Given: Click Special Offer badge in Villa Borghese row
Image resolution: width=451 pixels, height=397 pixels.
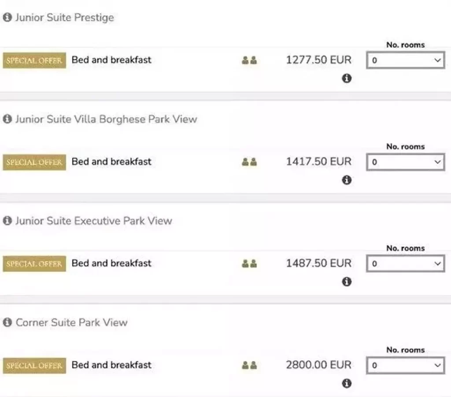Looking at the screenshot, I should [x=34, y=162].
